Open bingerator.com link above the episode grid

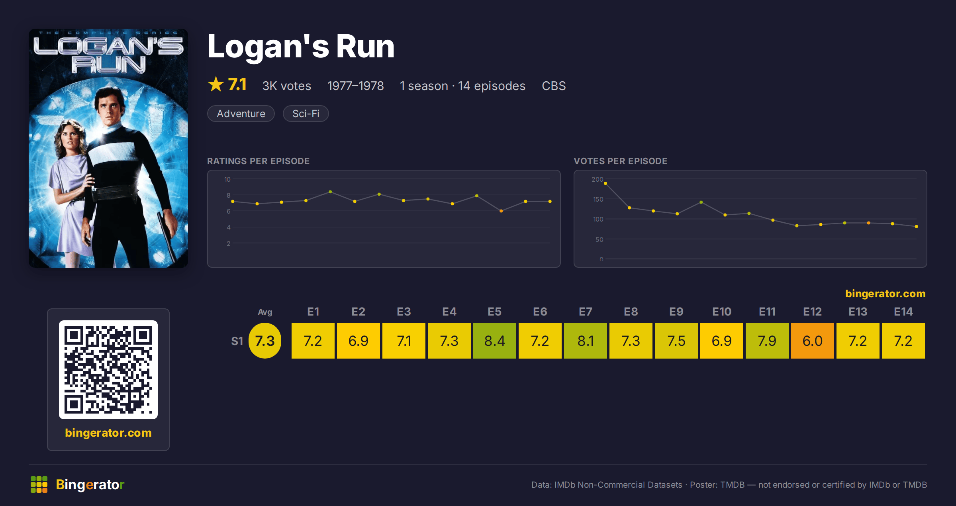pos(885,294)
